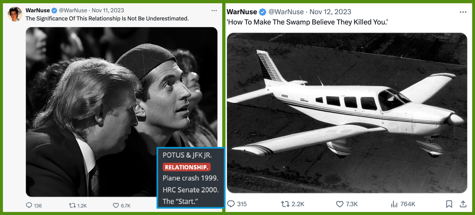Repost the tweet with 2.2K reposts
The image size is (475, 215).
(x=285, y=204)
